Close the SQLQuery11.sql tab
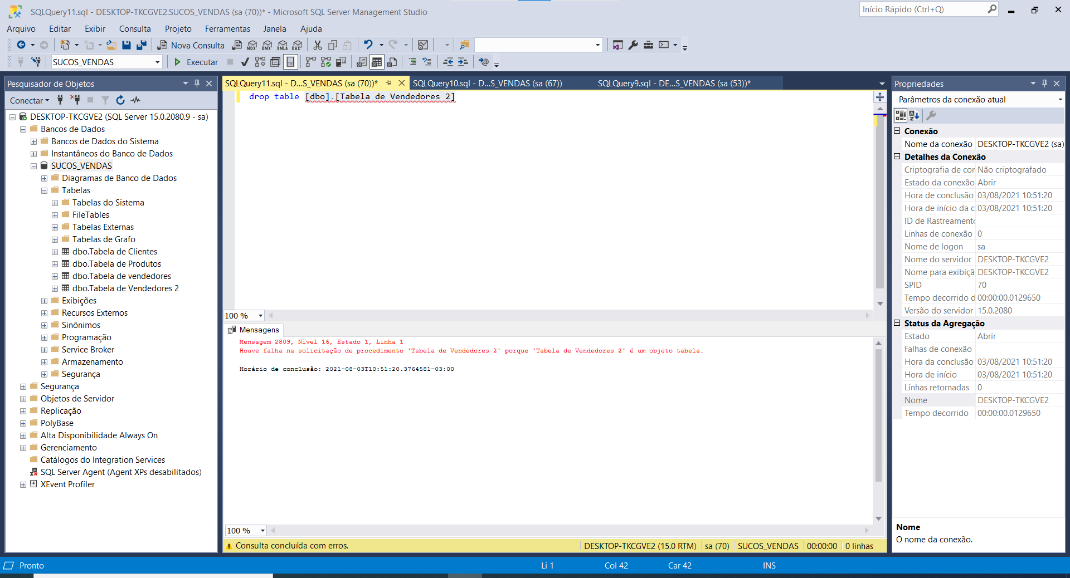This screenshot has height=578, width=1070. point(401,84)
